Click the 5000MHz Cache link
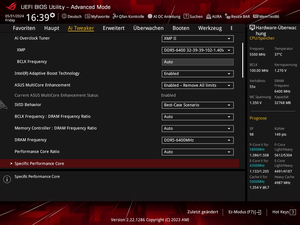 tap(257, 182)
